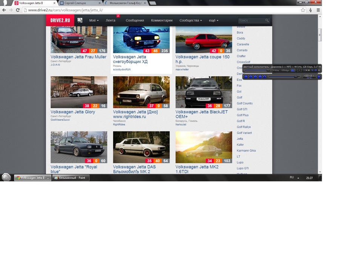Open the red Jetta Frau Muller thumbnail
Image resolution: width=362 pixels, height=272 pixels.
click(x=79, y=40)
